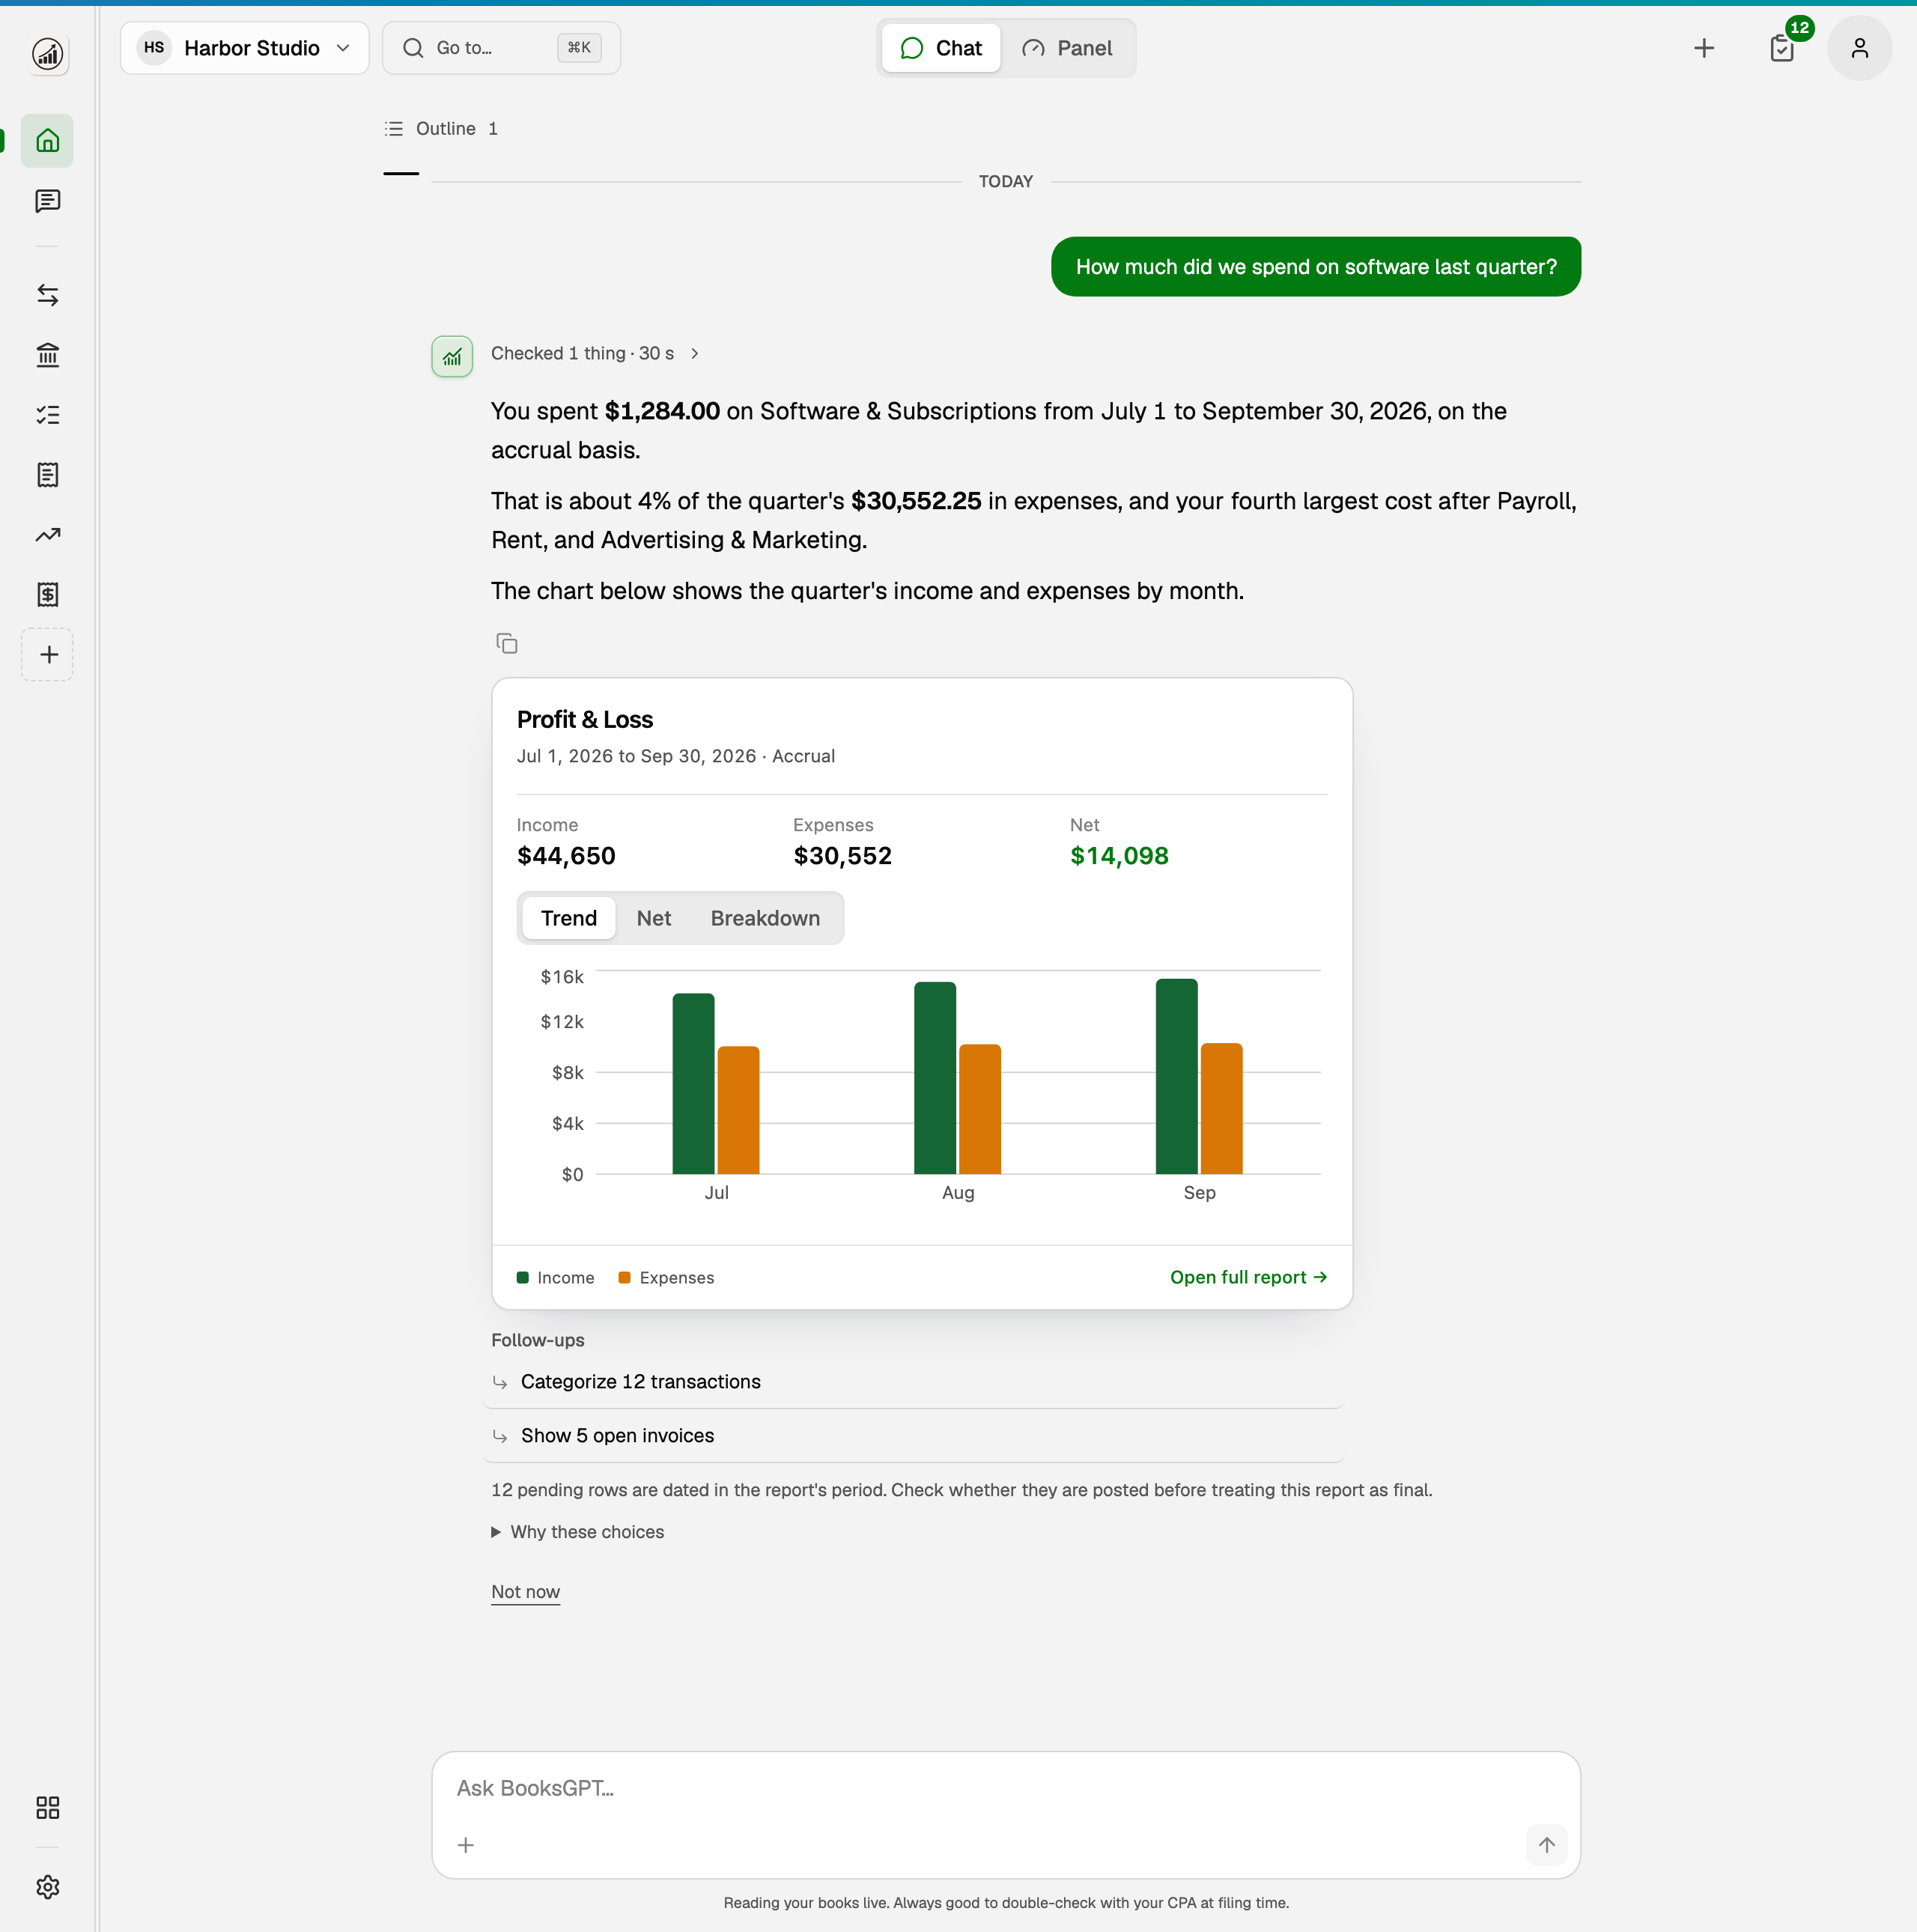The width and height of the screenshot is (1917, 1932).
Task: Open the settings gear icon
Action: pos(47,1887)
